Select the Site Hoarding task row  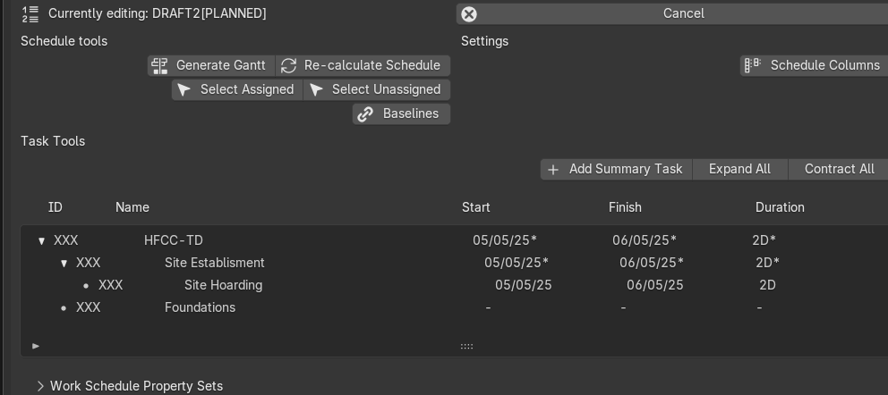tap(454, 285)
